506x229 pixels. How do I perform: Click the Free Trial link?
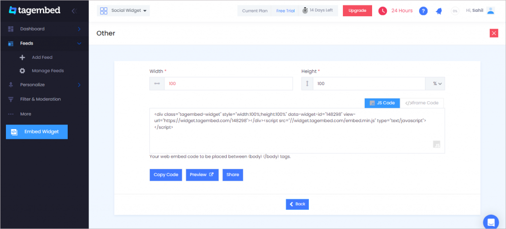285,11
